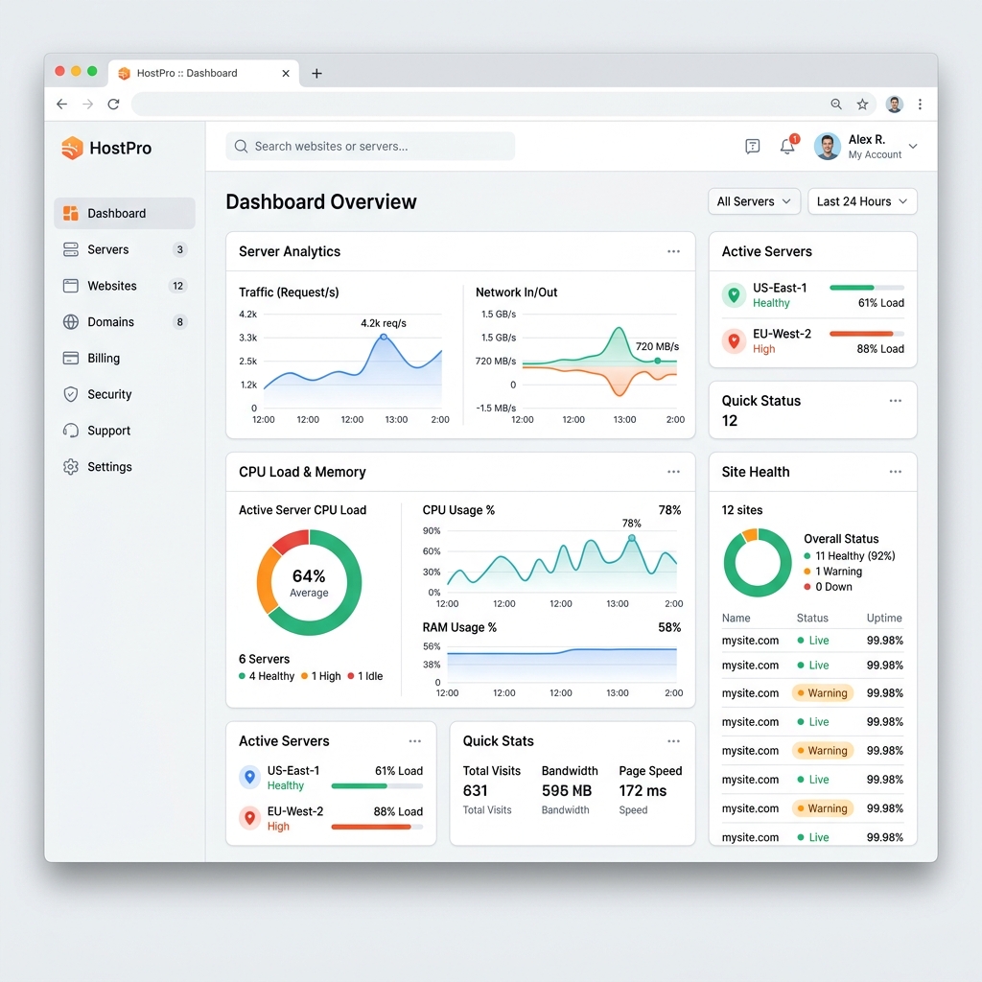The height and width of the screenshot is (982, 982).
Task: Open CPU Load & Memory more options
Action: (673, 472)
